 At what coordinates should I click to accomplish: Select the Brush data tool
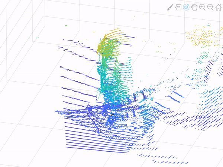(170, 7)
